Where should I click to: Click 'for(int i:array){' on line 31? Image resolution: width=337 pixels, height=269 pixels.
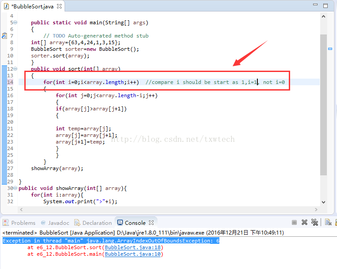pyautogui.click(x=57, y=195)
